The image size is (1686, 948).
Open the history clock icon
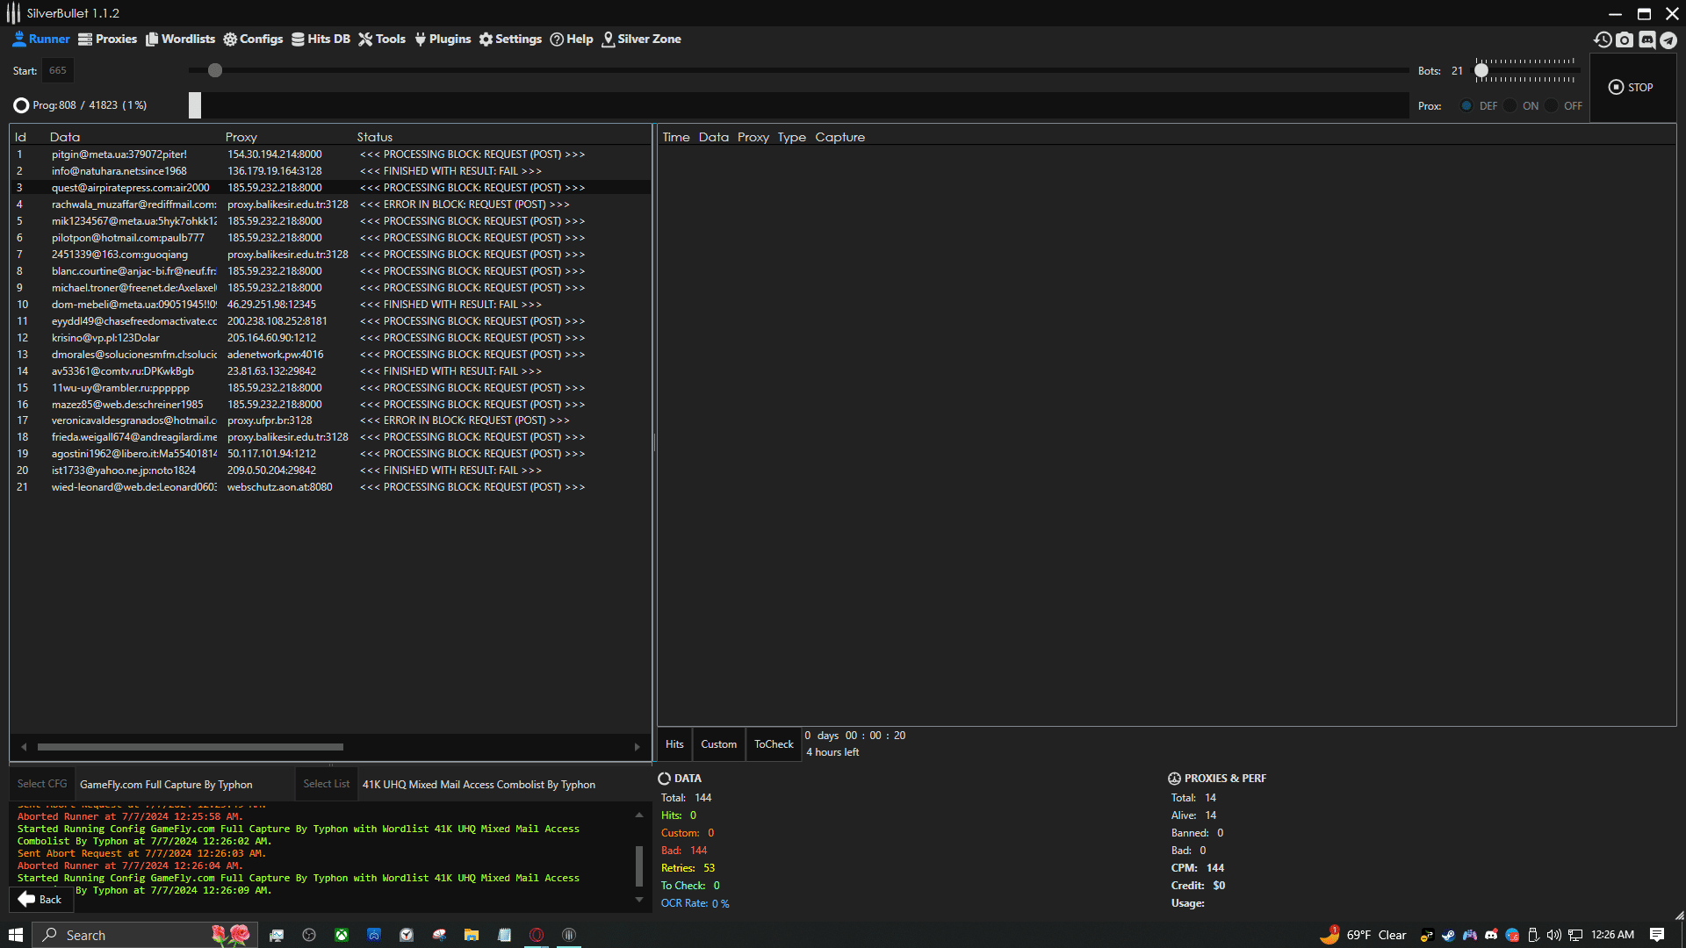point(1603,39)
